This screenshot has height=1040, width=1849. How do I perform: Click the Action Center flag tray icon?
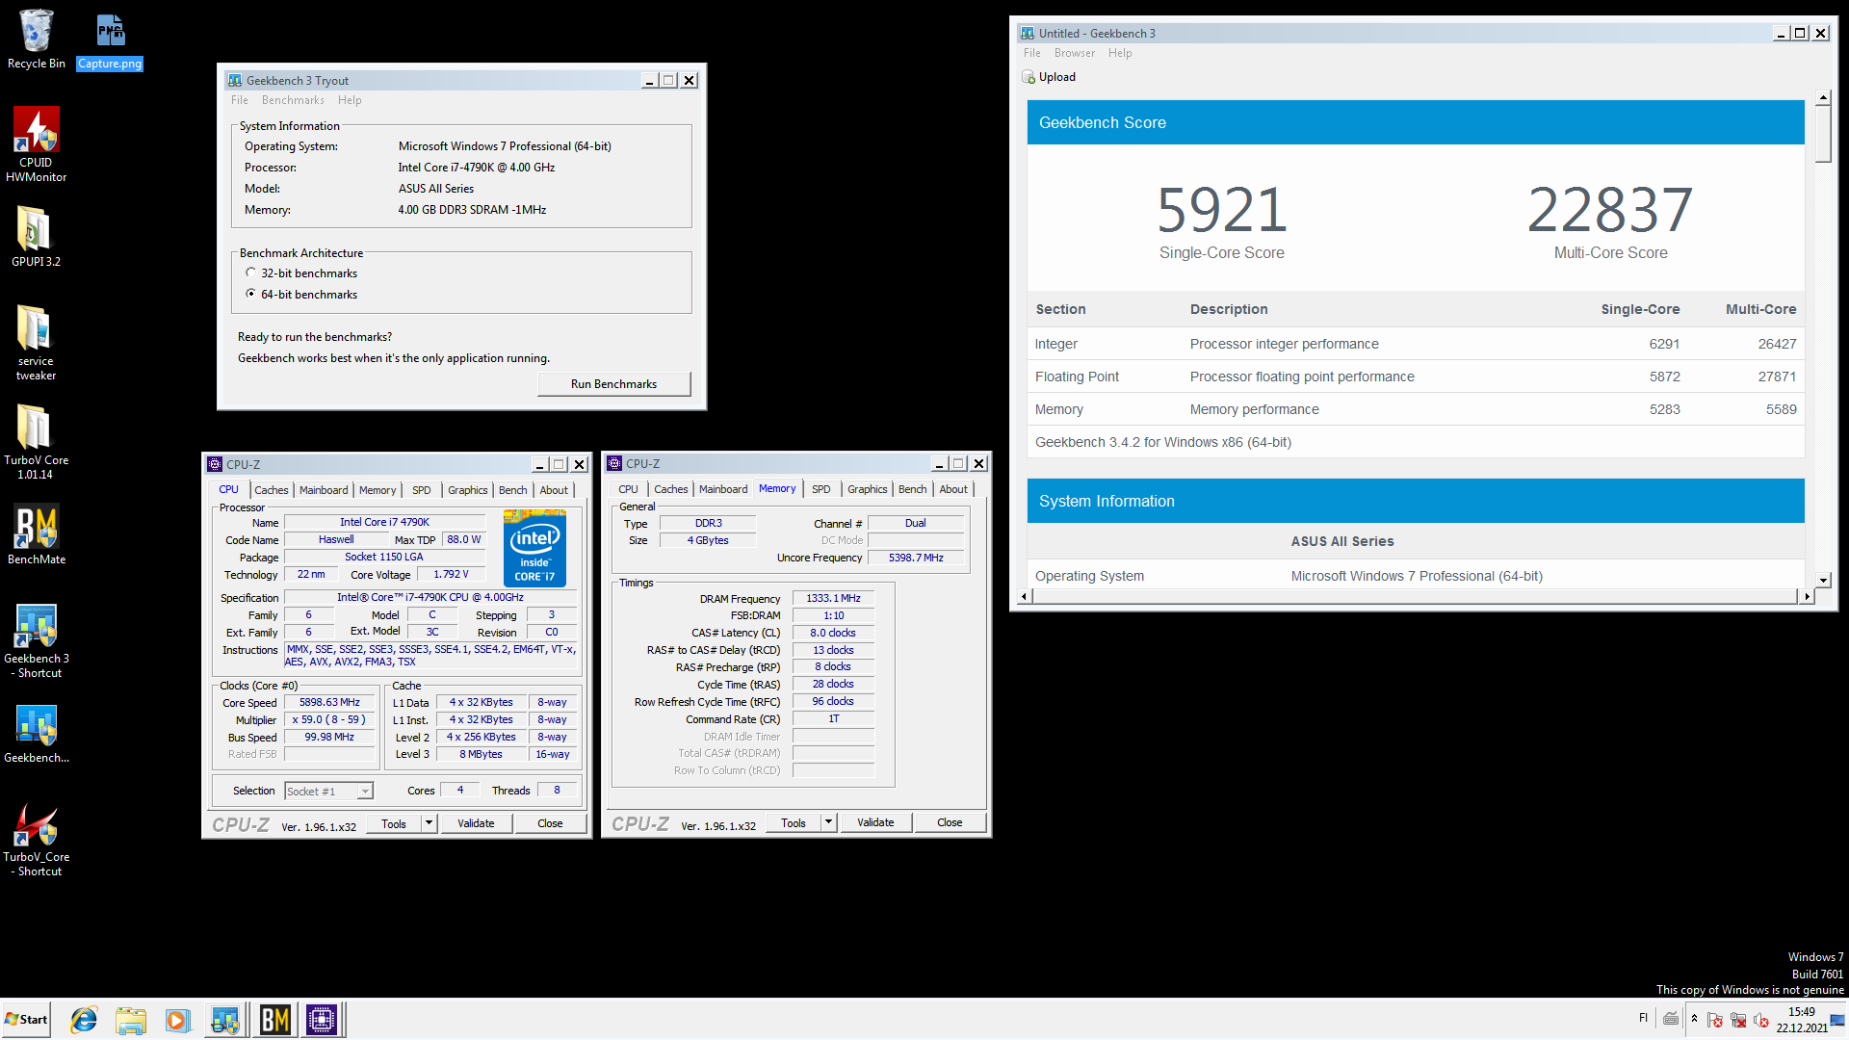tap(1715, 1020)
